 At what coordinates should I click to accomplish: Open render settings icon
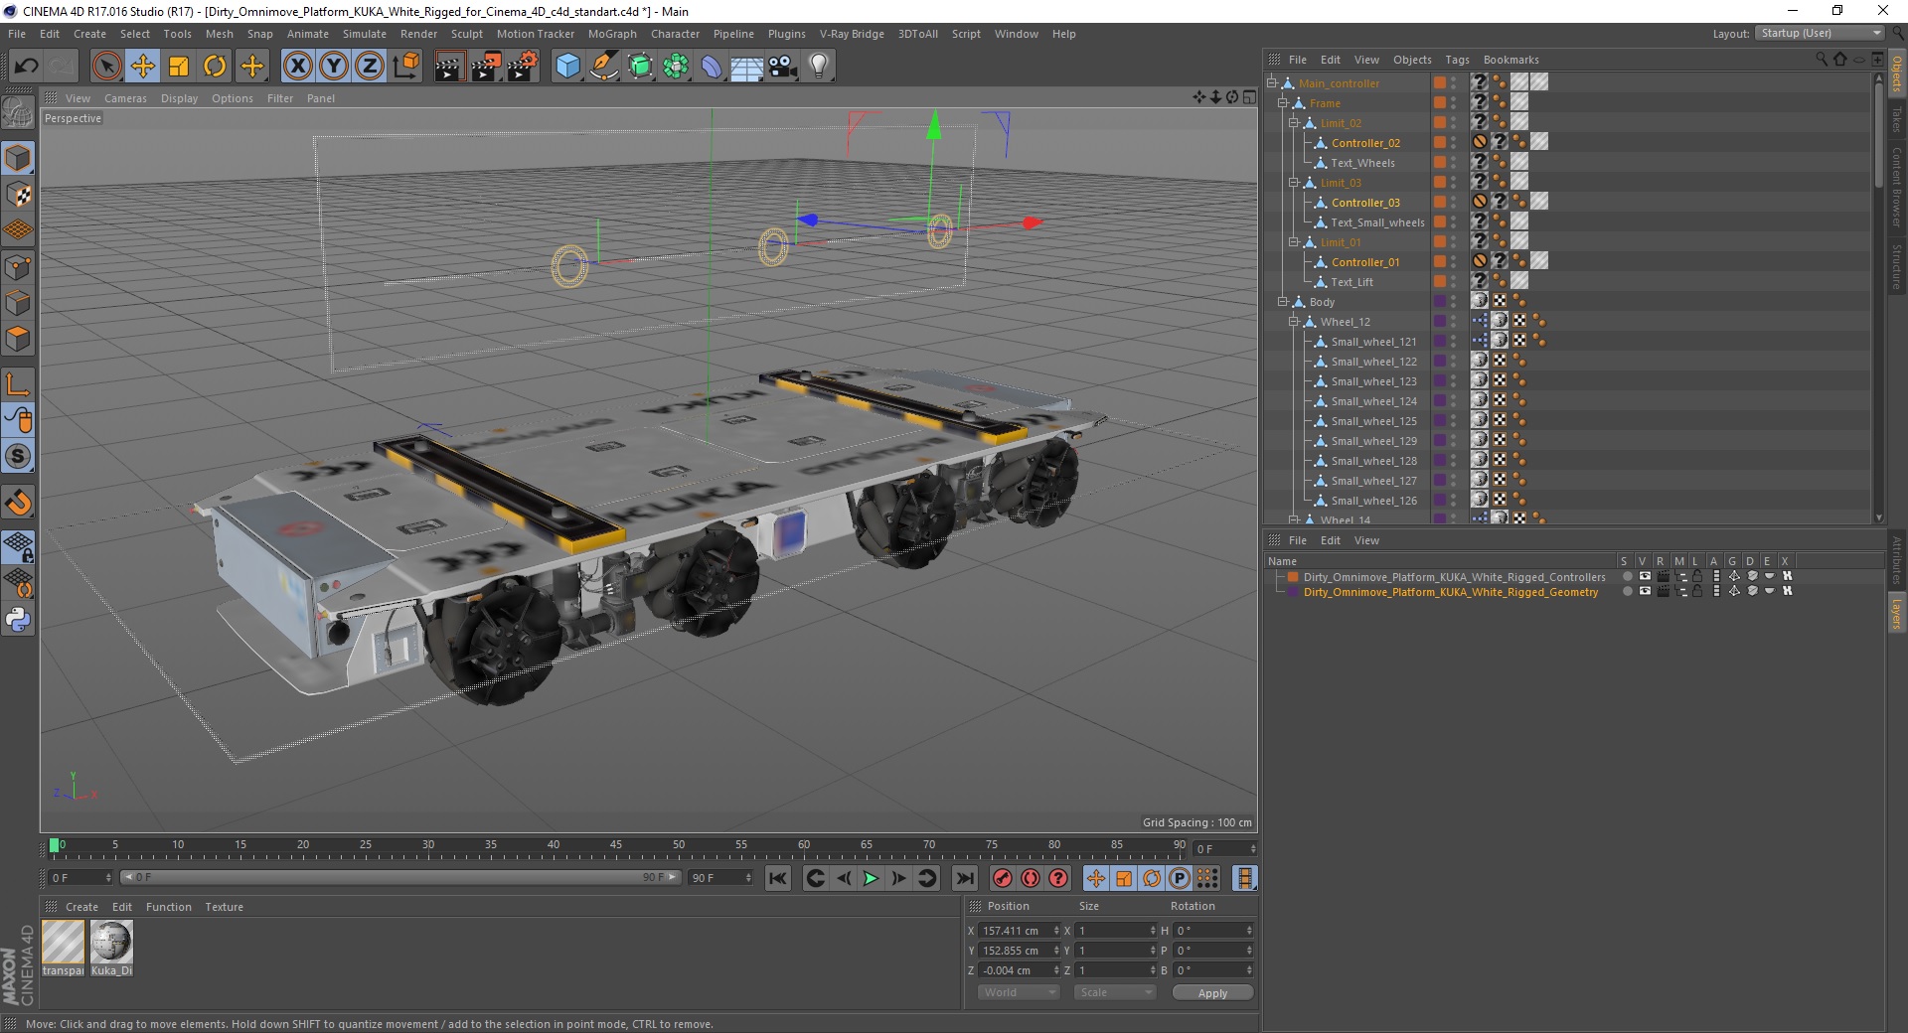click(523, 67)
